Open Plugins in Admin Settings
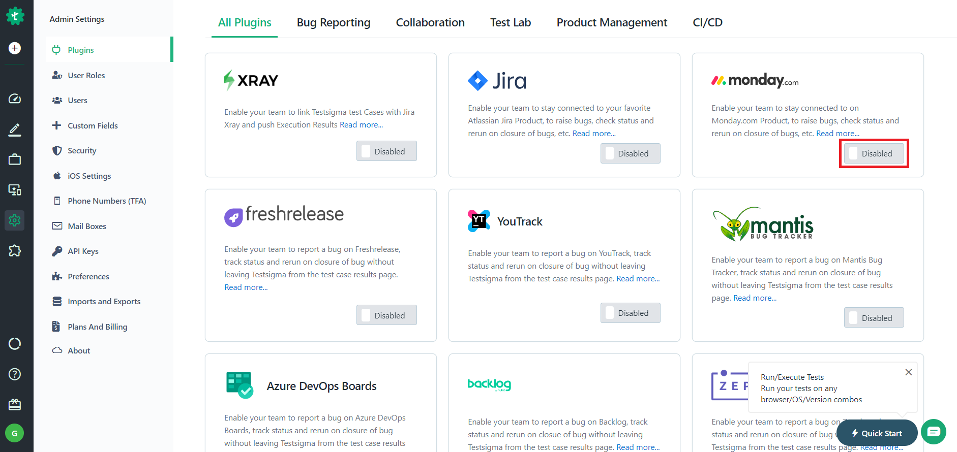957x452 pixels. click(109, 50)
